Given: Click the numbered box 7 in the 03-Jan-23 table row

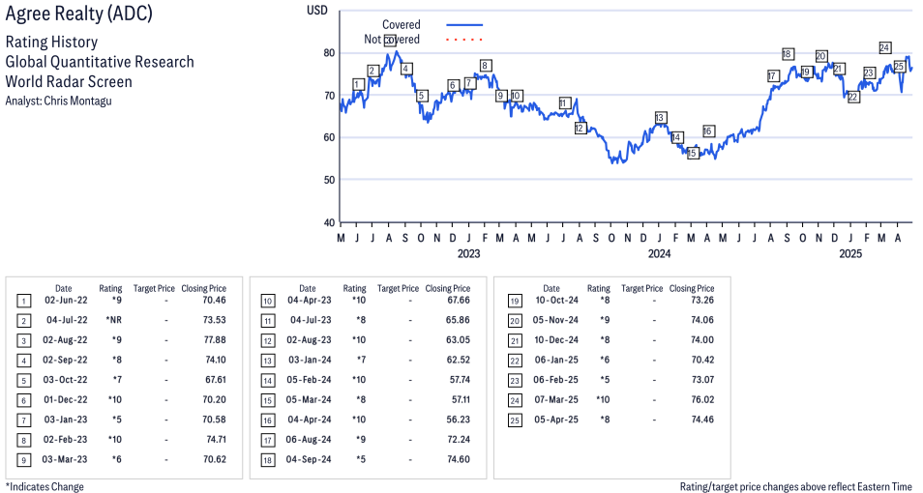Looking at the screenshot, I should point(23,420).
